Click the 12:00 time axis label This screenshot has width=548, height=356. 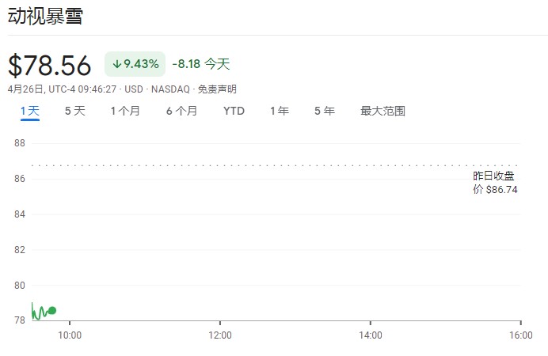pyautogui.click(x=220, y=335)
